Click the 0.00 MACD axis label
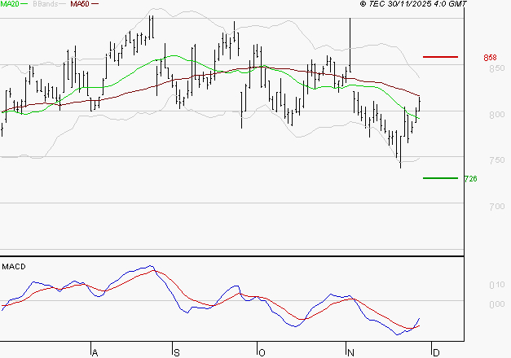This screenshot has height=358, width=511. [x=496, y=304]
